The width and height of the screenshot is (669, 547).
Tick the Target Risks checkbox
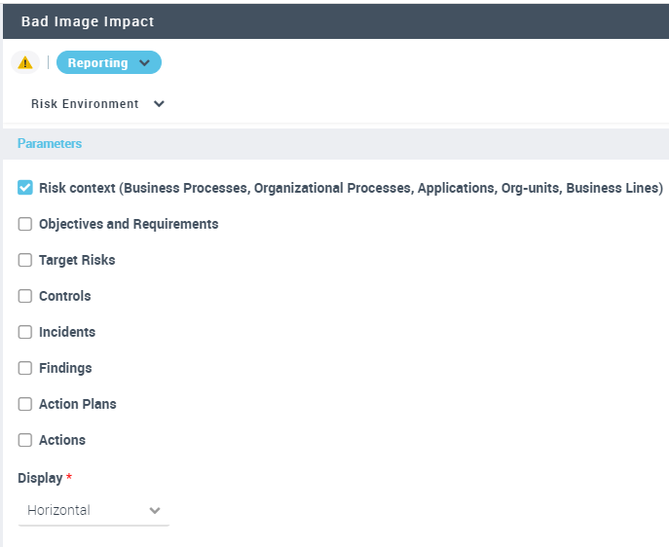[25, 260]
